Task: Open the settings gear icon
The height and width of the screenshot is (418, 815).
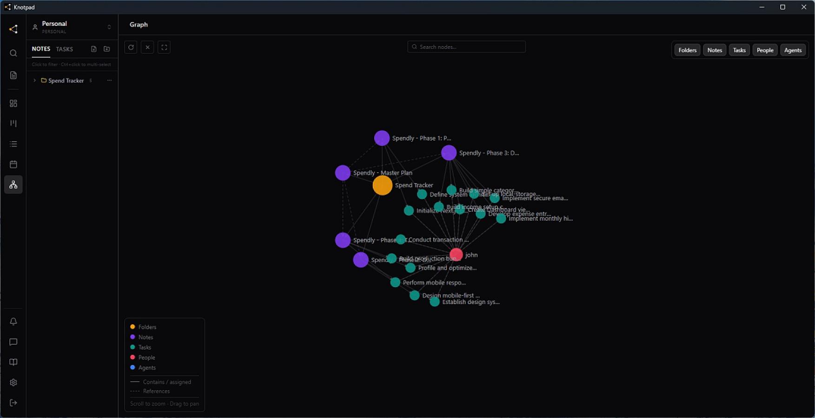Action: point(13,383)
